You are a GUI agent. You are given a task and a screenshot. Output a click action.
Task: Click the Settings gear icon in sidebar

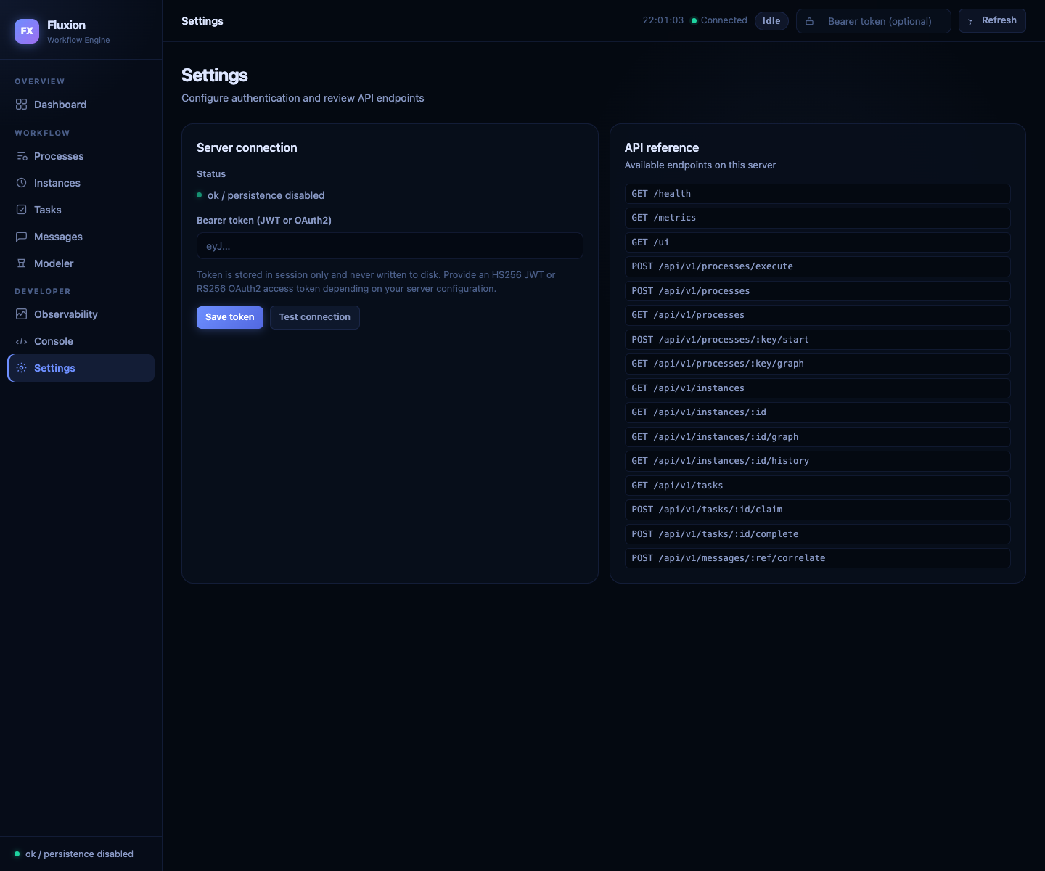[x=21, y=368]
